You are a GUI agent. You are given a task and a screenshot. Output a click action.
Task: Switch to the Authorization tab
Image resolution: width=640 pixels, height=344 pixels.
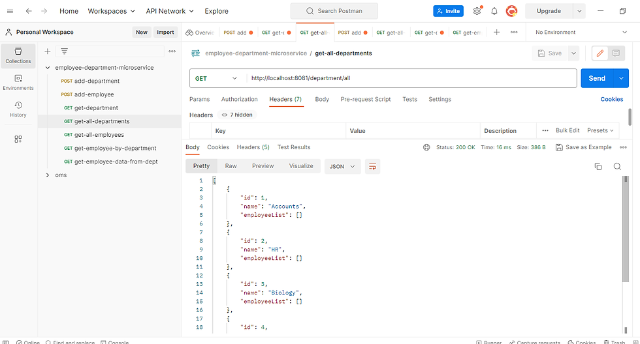pyautogui.click(x=239, y=99)
